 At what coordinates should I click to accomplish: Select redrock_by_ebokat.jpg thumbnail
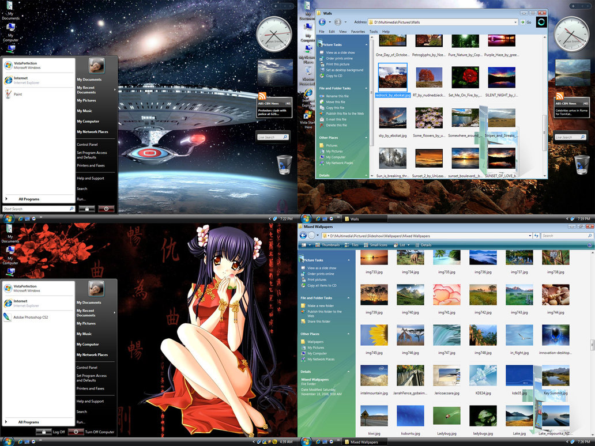pos(393,77)
